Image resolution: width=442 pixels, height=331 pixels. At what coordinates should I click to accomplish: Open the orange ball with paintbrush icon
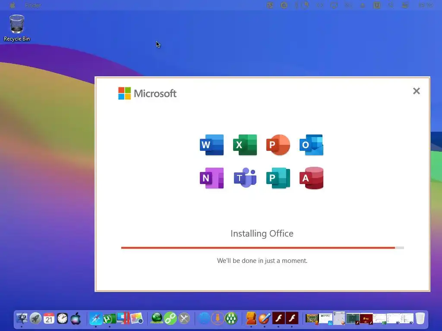click(265, 319)
